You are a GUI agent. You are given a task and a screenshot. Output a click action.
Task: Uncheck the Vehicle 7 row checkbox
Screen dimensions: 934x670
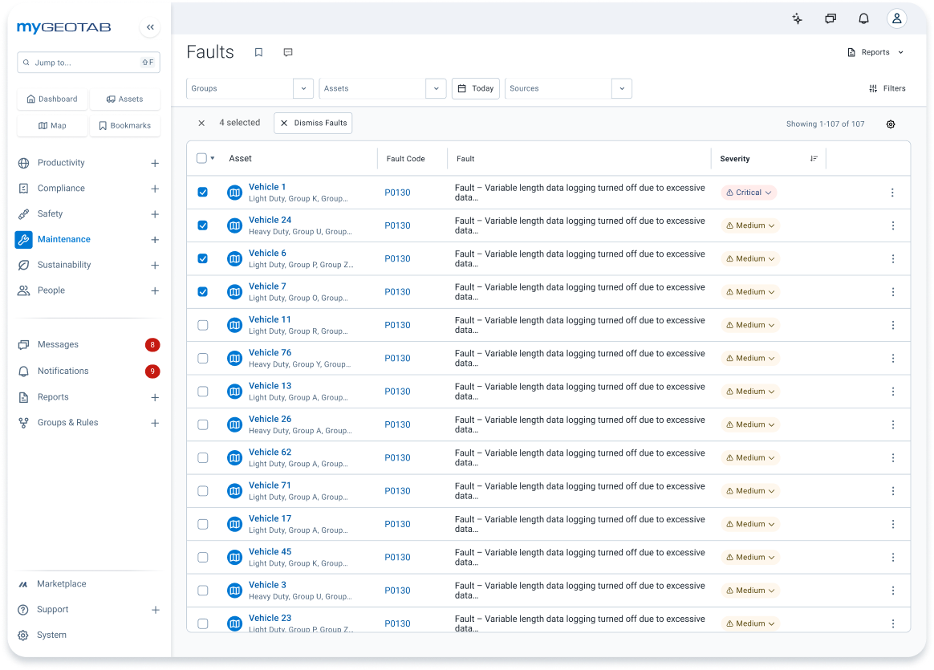coord(202,292)
